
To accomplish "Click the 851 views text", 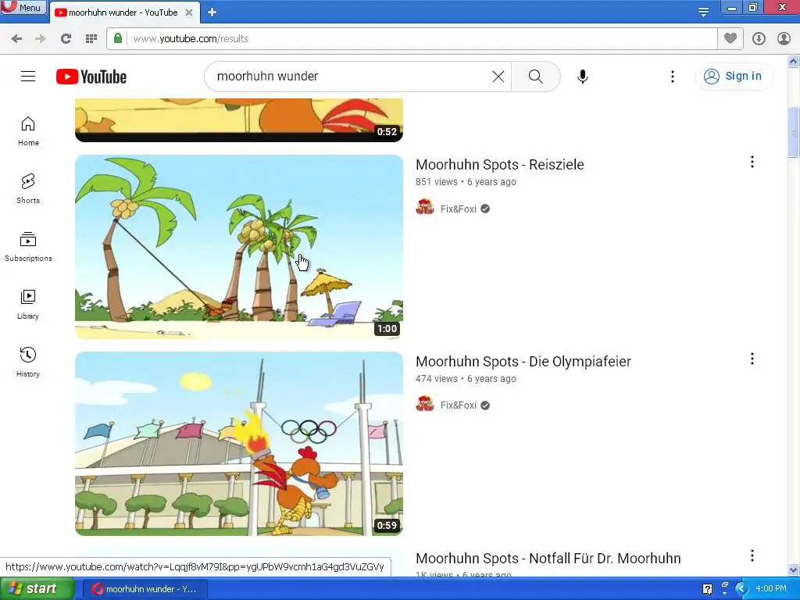I will point(436,182).
